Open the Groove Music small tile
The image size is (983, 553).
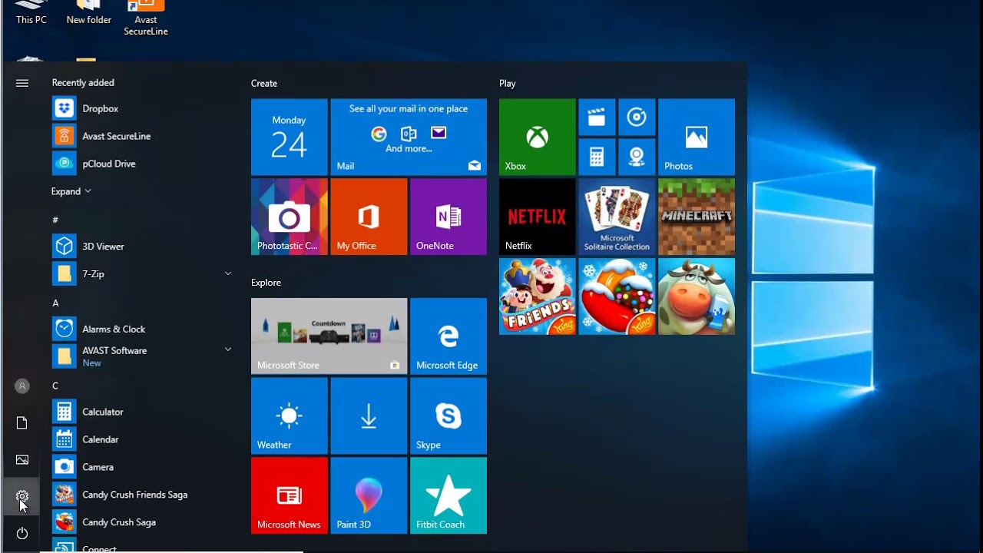[x=637, y=118]
